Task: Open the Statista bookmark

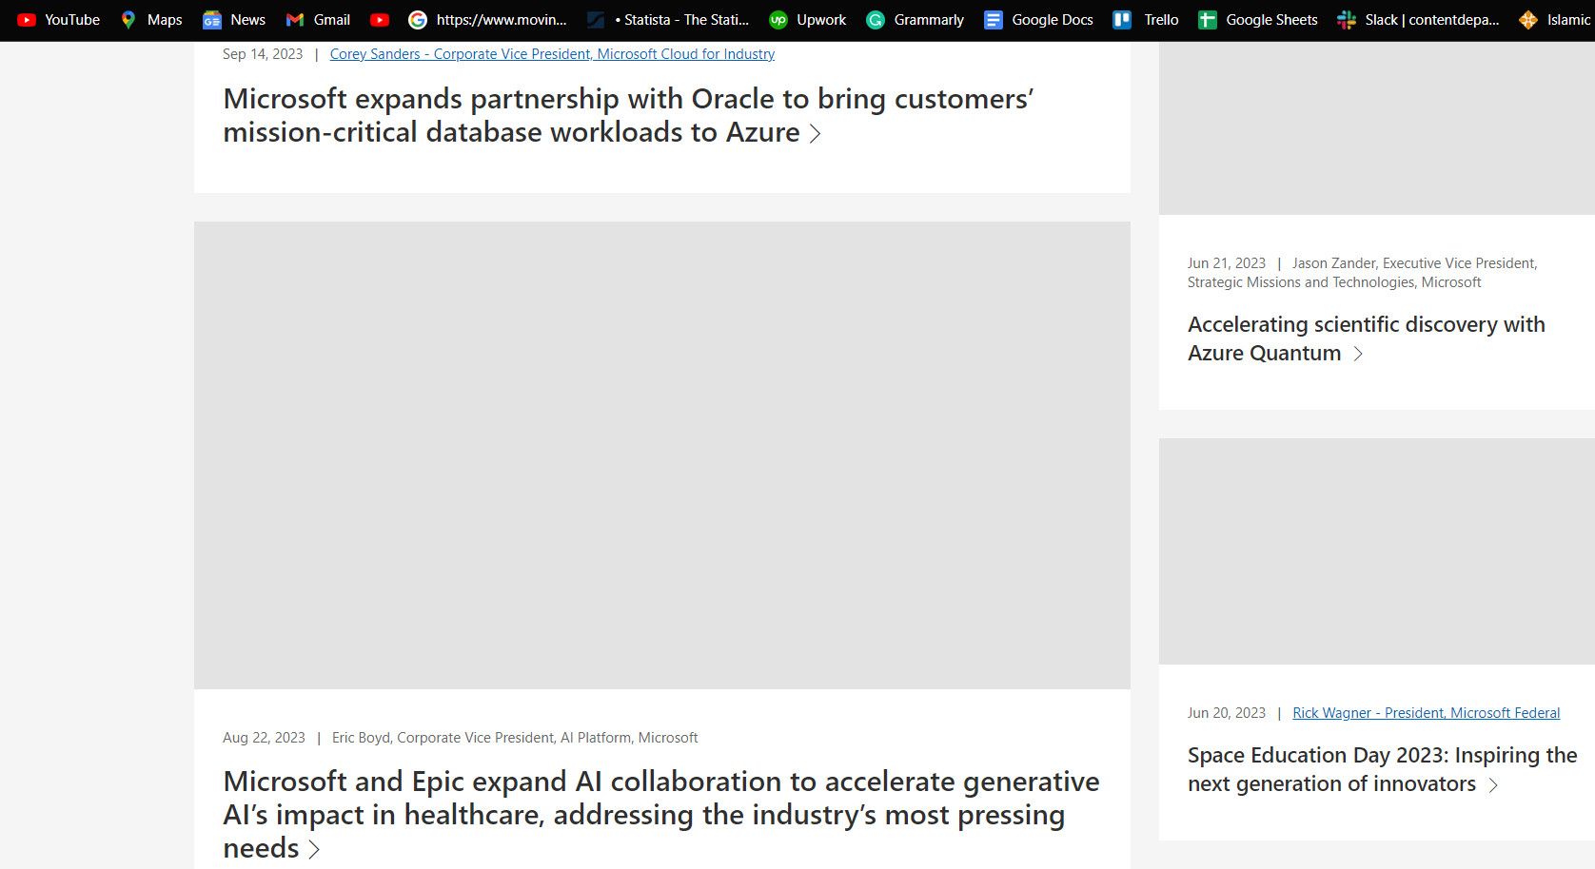Action: pos(669,20)
